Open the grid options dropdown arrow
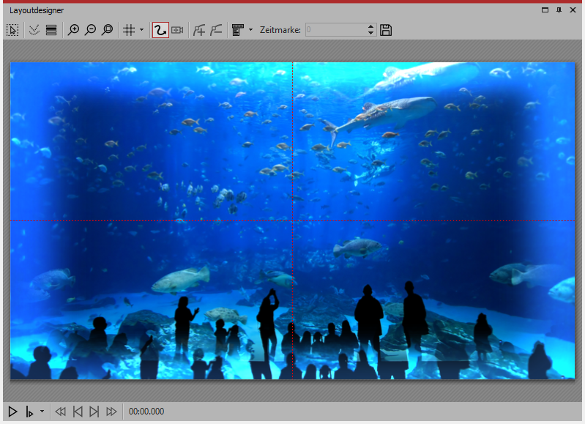Screen dimensions: 585x424 point(141,30)
